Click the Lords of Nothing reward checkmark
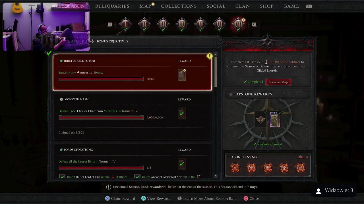Screen dimensions: 364x204 (x=182, y=164)
